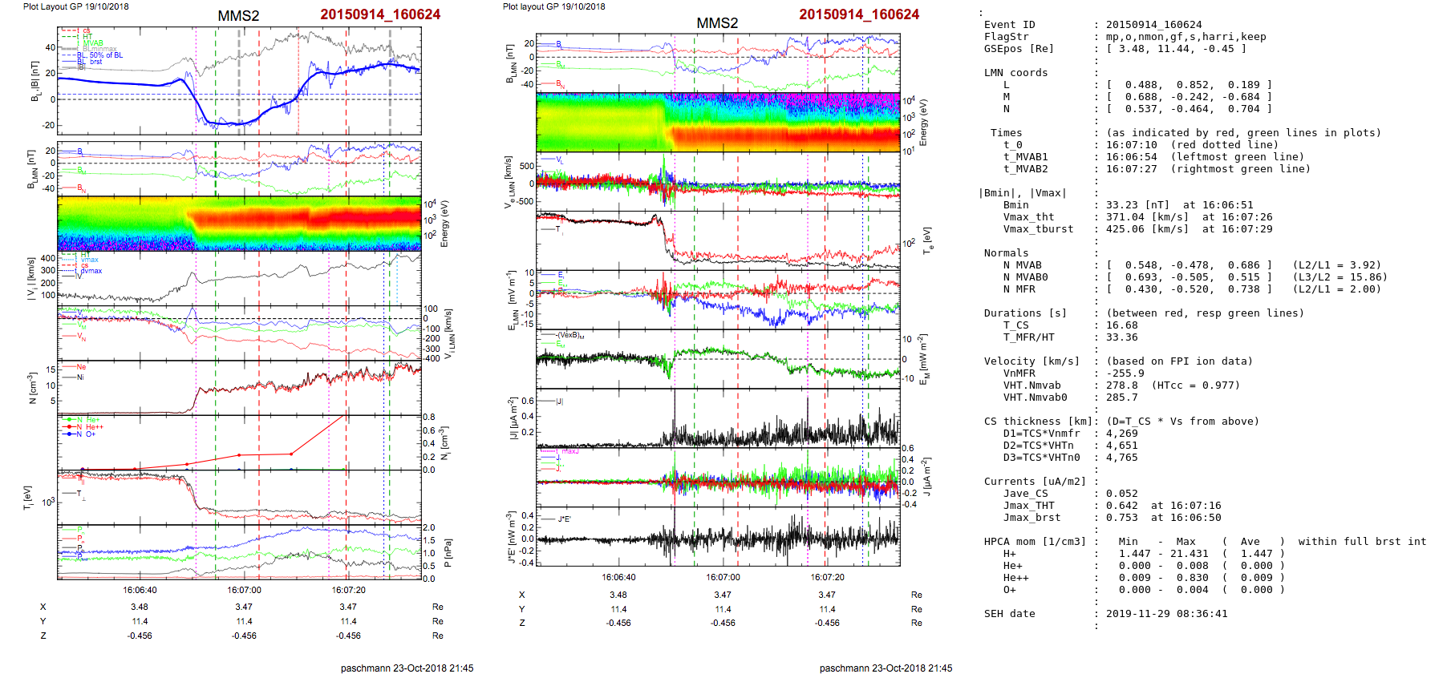Click the LMN coords heading
The width and height of the screenshot is (1447, 674).
point(1015,73)
